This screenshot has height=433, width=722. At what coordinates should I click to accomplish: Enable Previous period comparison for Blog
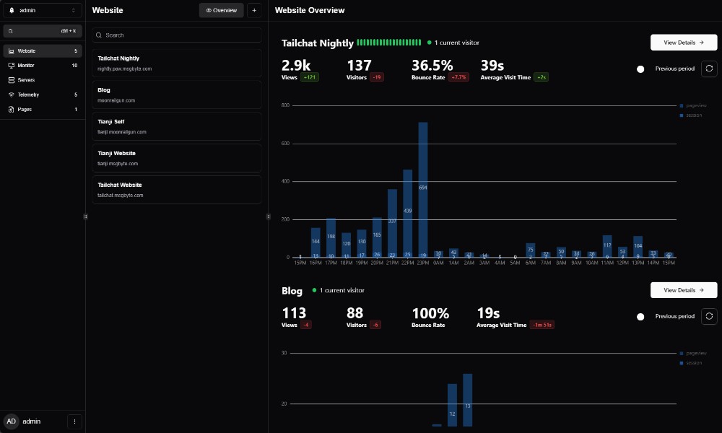pyautogui.click(x=640, y=316)
